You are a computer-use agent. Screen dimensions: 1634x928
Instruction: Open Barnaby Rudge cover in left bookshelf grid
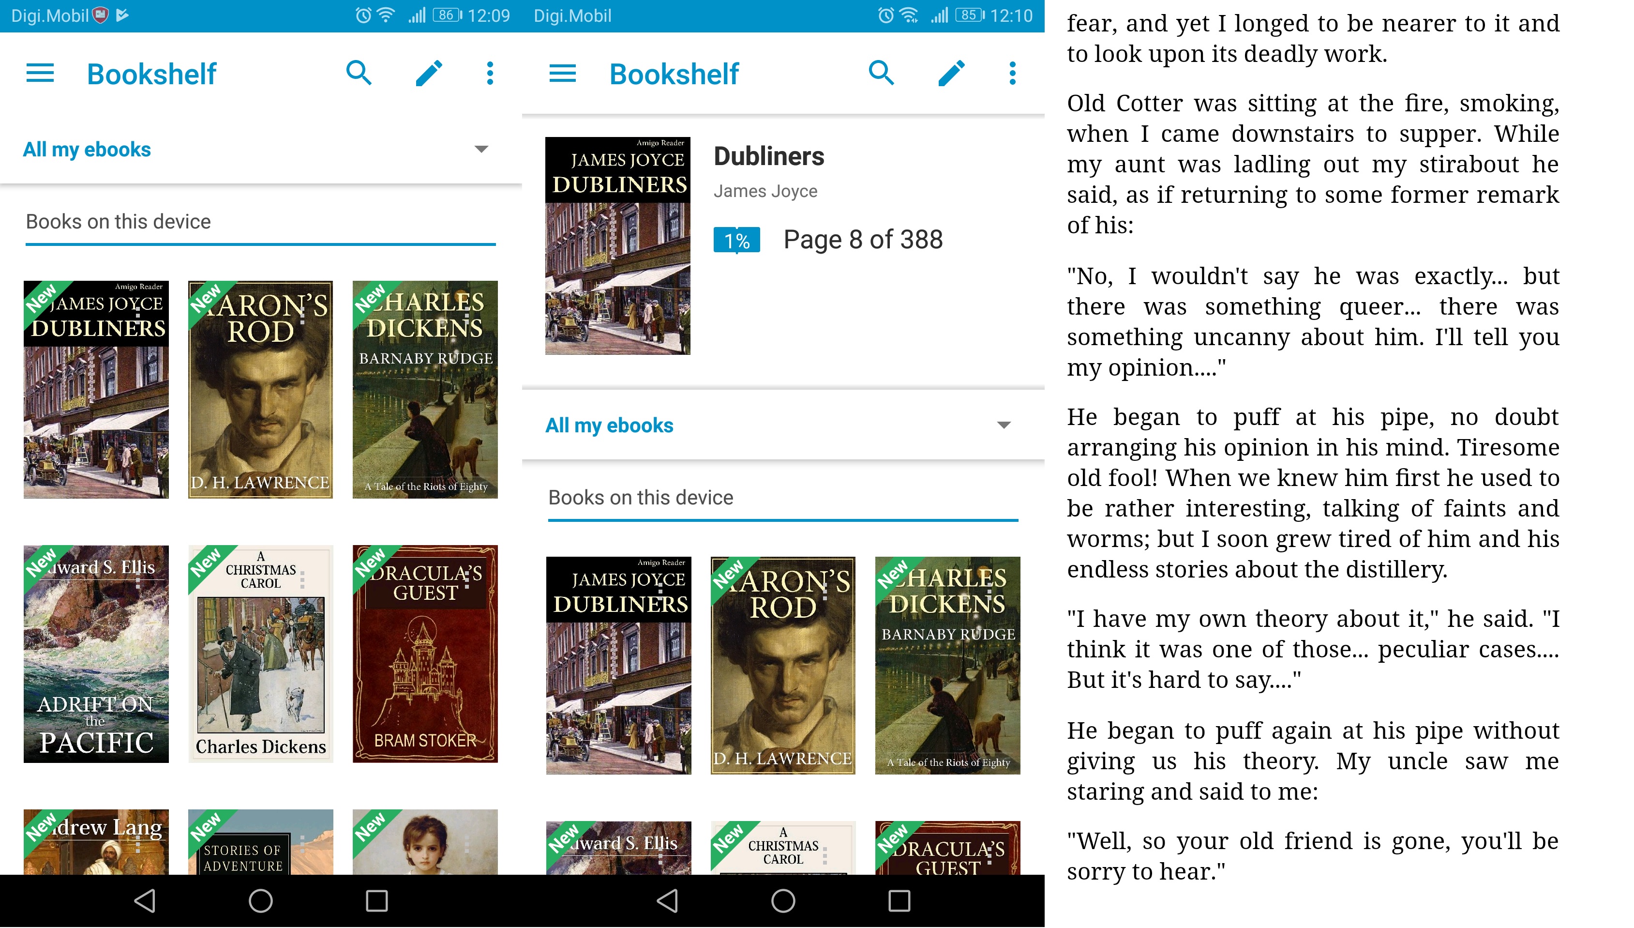[x=425, y=389]
